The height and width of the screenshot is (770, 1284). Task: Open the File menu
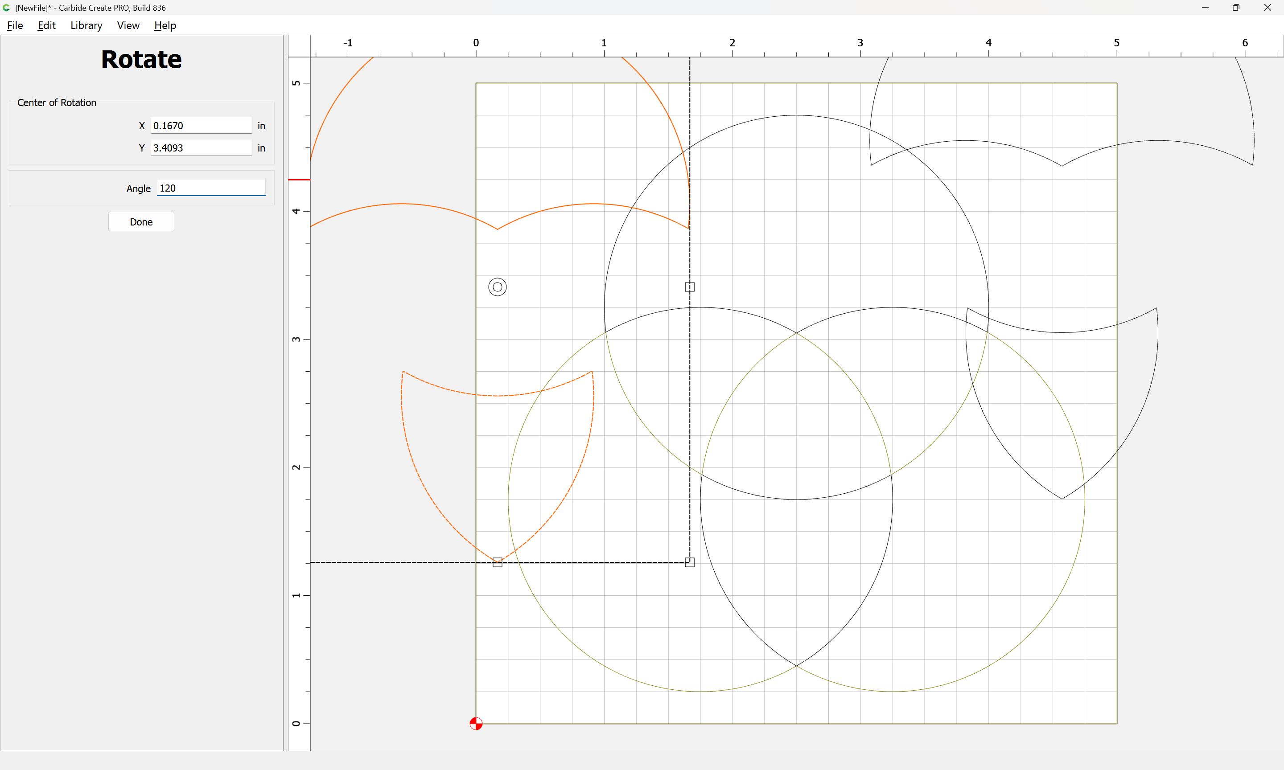click(15, 25)
